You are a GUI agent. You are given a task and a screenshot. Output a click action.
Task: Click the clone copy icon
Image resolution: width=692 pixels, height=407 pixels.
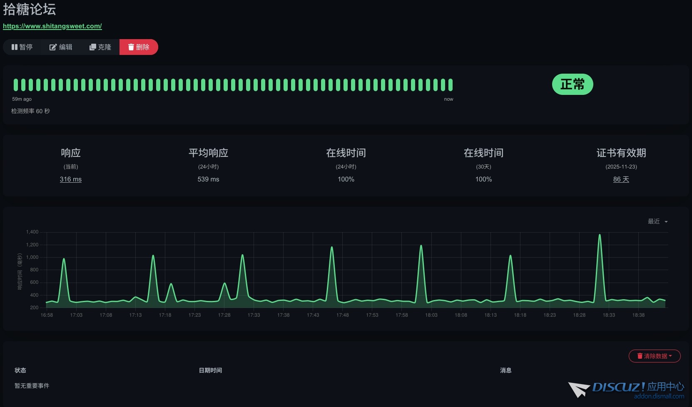(x=92, y=47)
